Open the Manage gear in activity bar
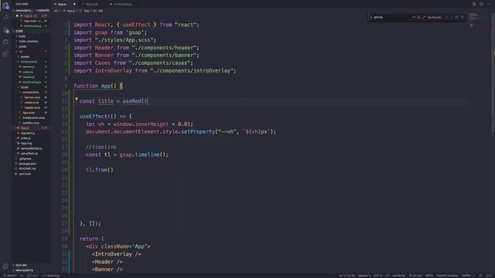The width and height of the screenshot is (495, 278). coord(5,266)
